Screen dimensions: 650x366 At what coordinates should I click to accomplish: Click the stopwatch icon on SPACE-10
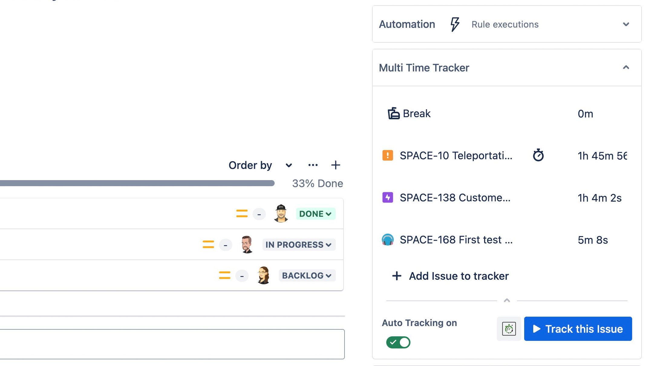click(x=538, y=155)
